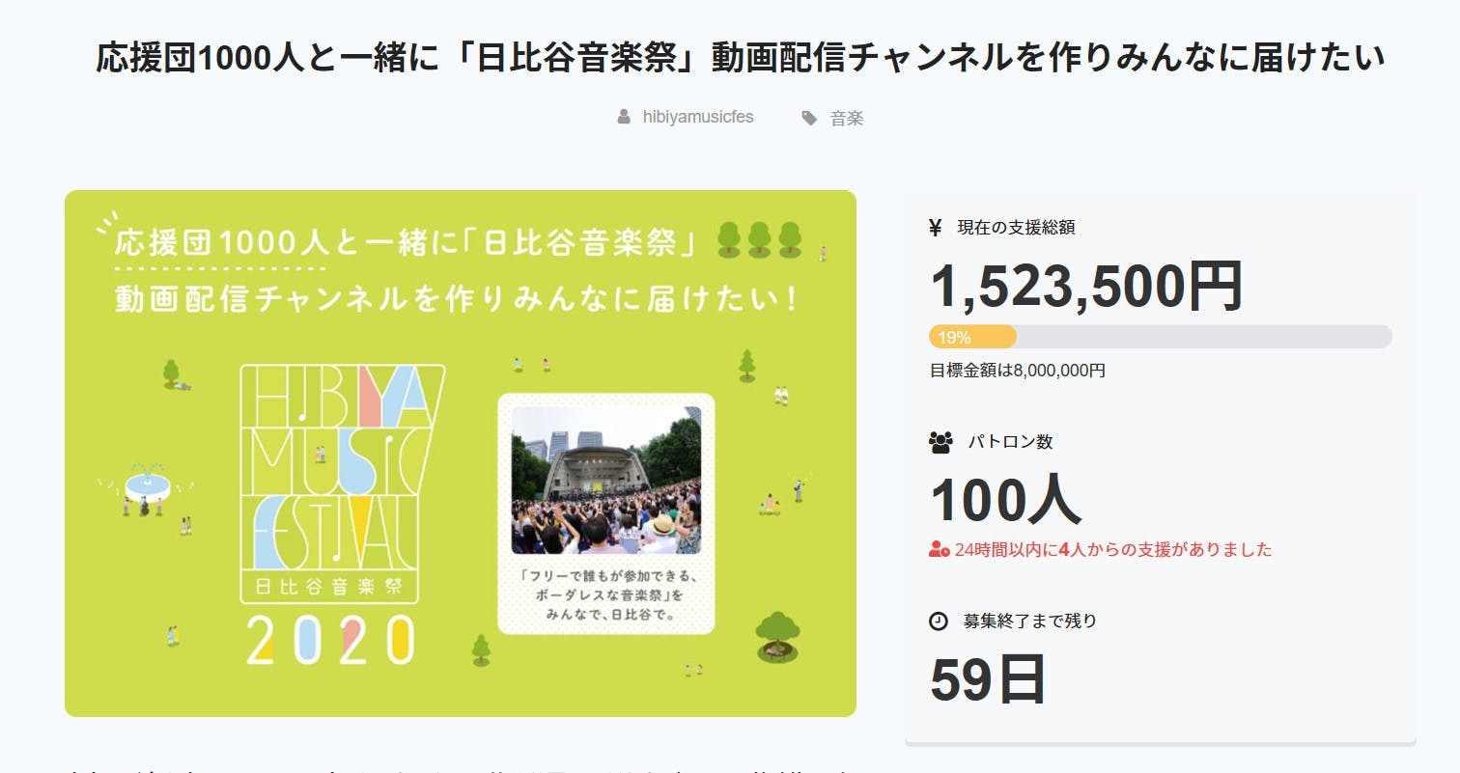This screenshot has height=773, width=1460.
Task: Click the three trees illustration in banner
Action: tap(759, 239)
